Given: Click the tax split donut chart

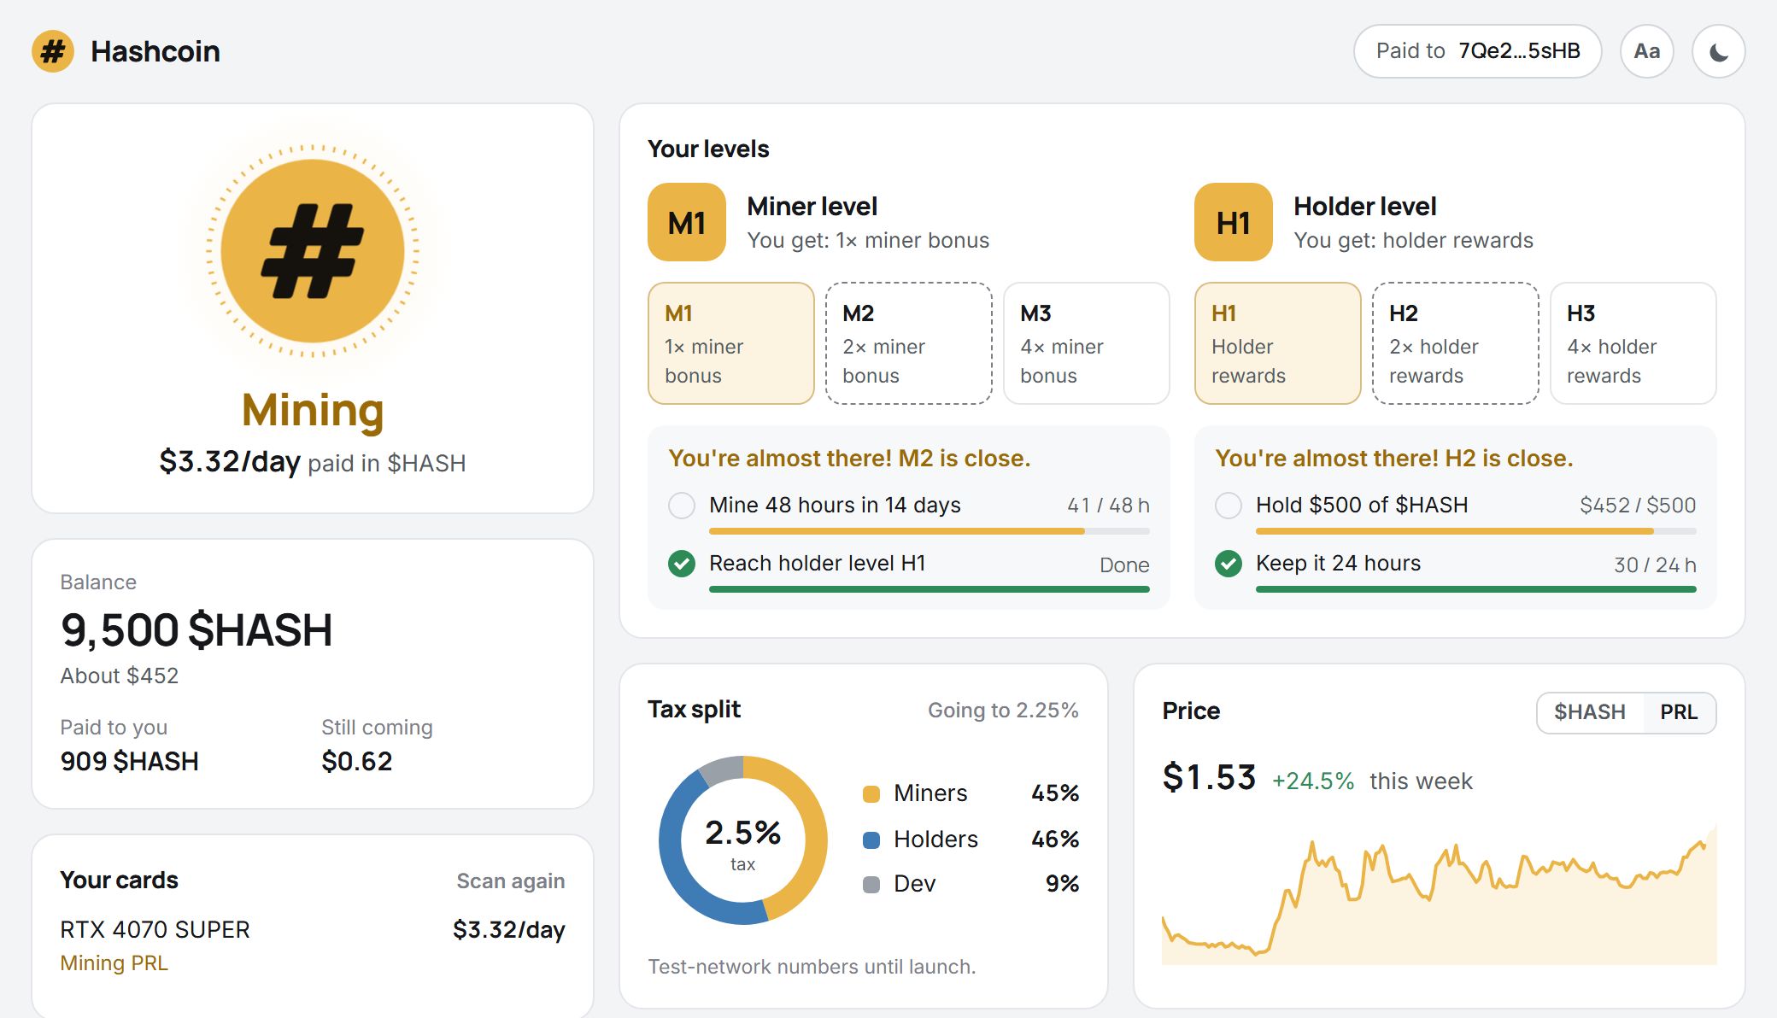Looking at the screenshot, I should [x=743, y=840].
